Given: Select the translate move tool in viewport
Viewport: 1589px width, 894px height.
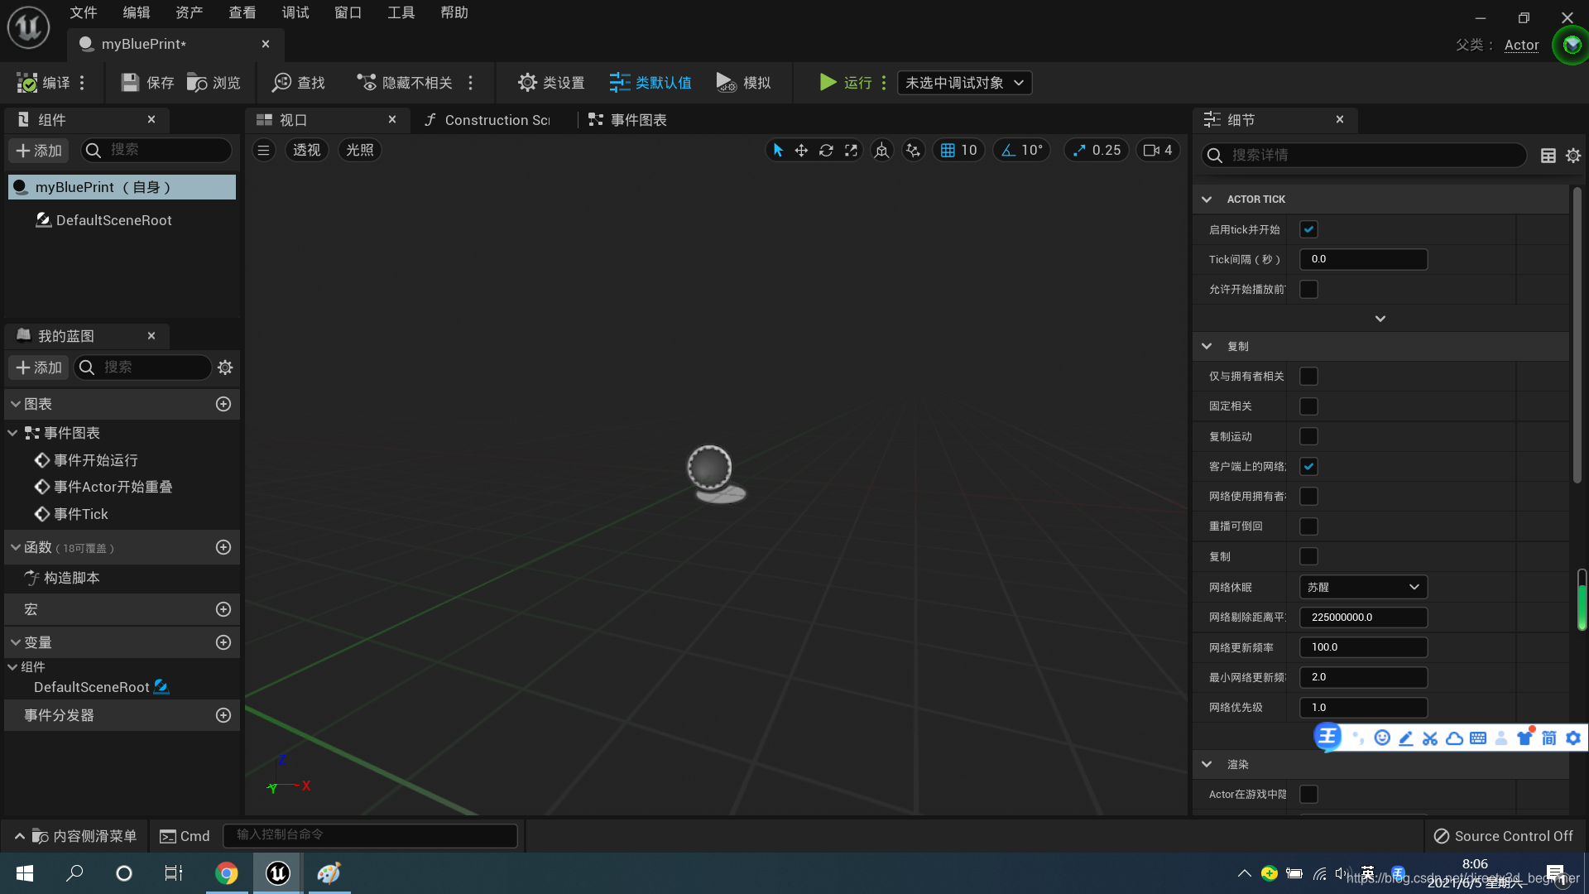Looking at the screenshot, I should point(801,151).
